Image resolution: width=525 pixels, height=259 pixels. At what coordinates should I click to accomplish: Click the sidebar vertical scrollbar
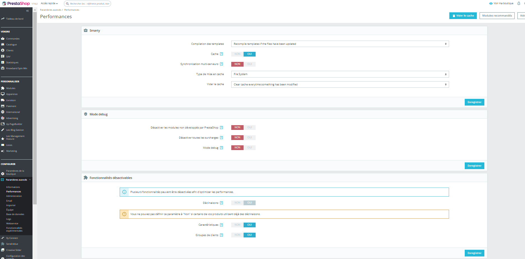click(x=35, y=108)
